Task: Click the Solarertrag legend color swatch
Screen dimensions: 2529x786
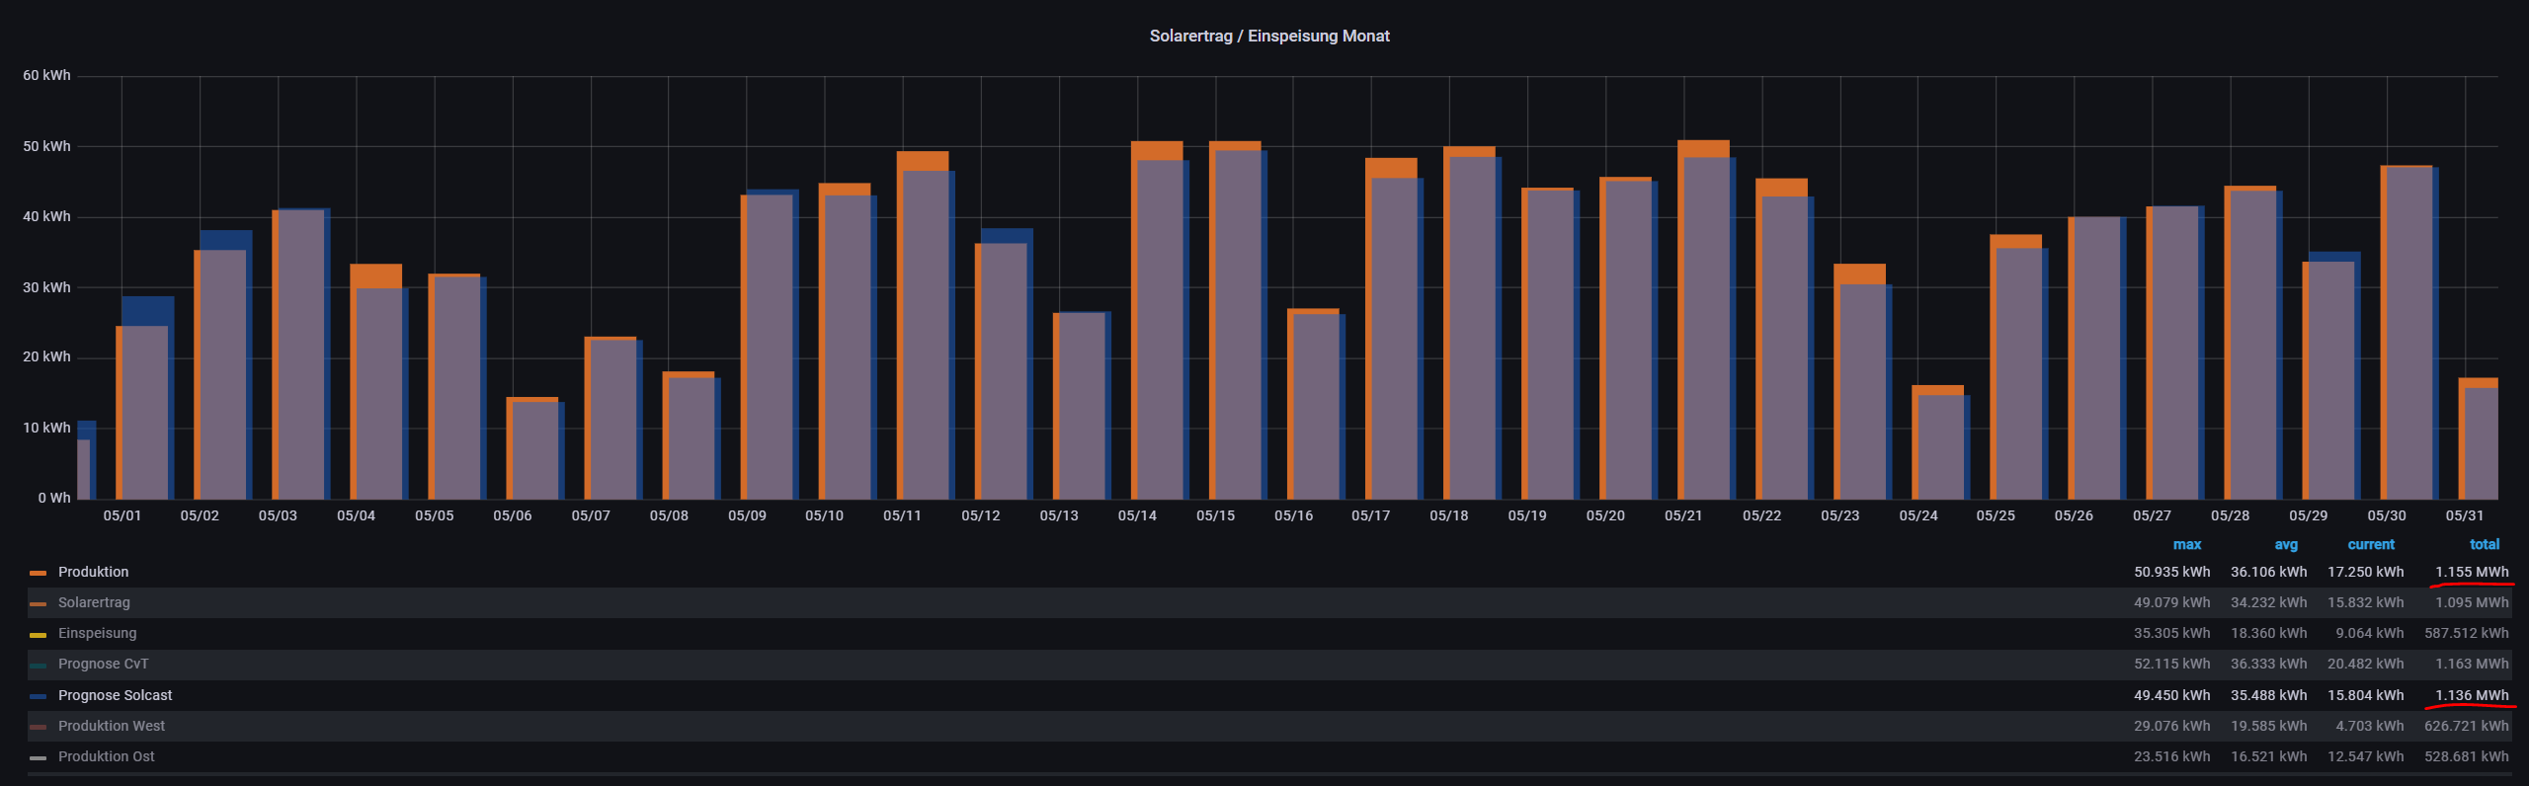Action: click(x=38, y=603)
